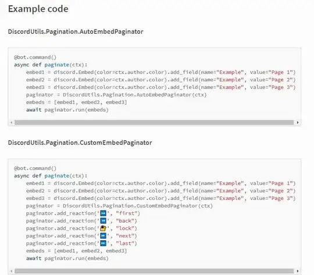Viewport: 314px width, 275px height.
Task: Click left scroll arrow of second code block
Action: point(12,271)
